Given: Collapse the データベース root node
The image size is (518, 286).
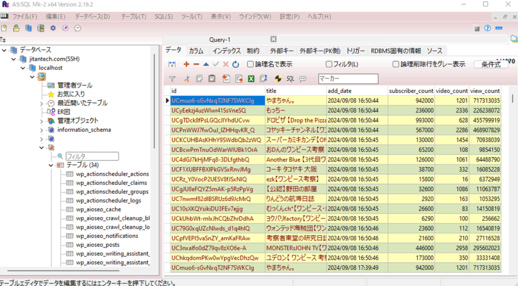Looking at the screenshot, I should click(x=4, y=50).
